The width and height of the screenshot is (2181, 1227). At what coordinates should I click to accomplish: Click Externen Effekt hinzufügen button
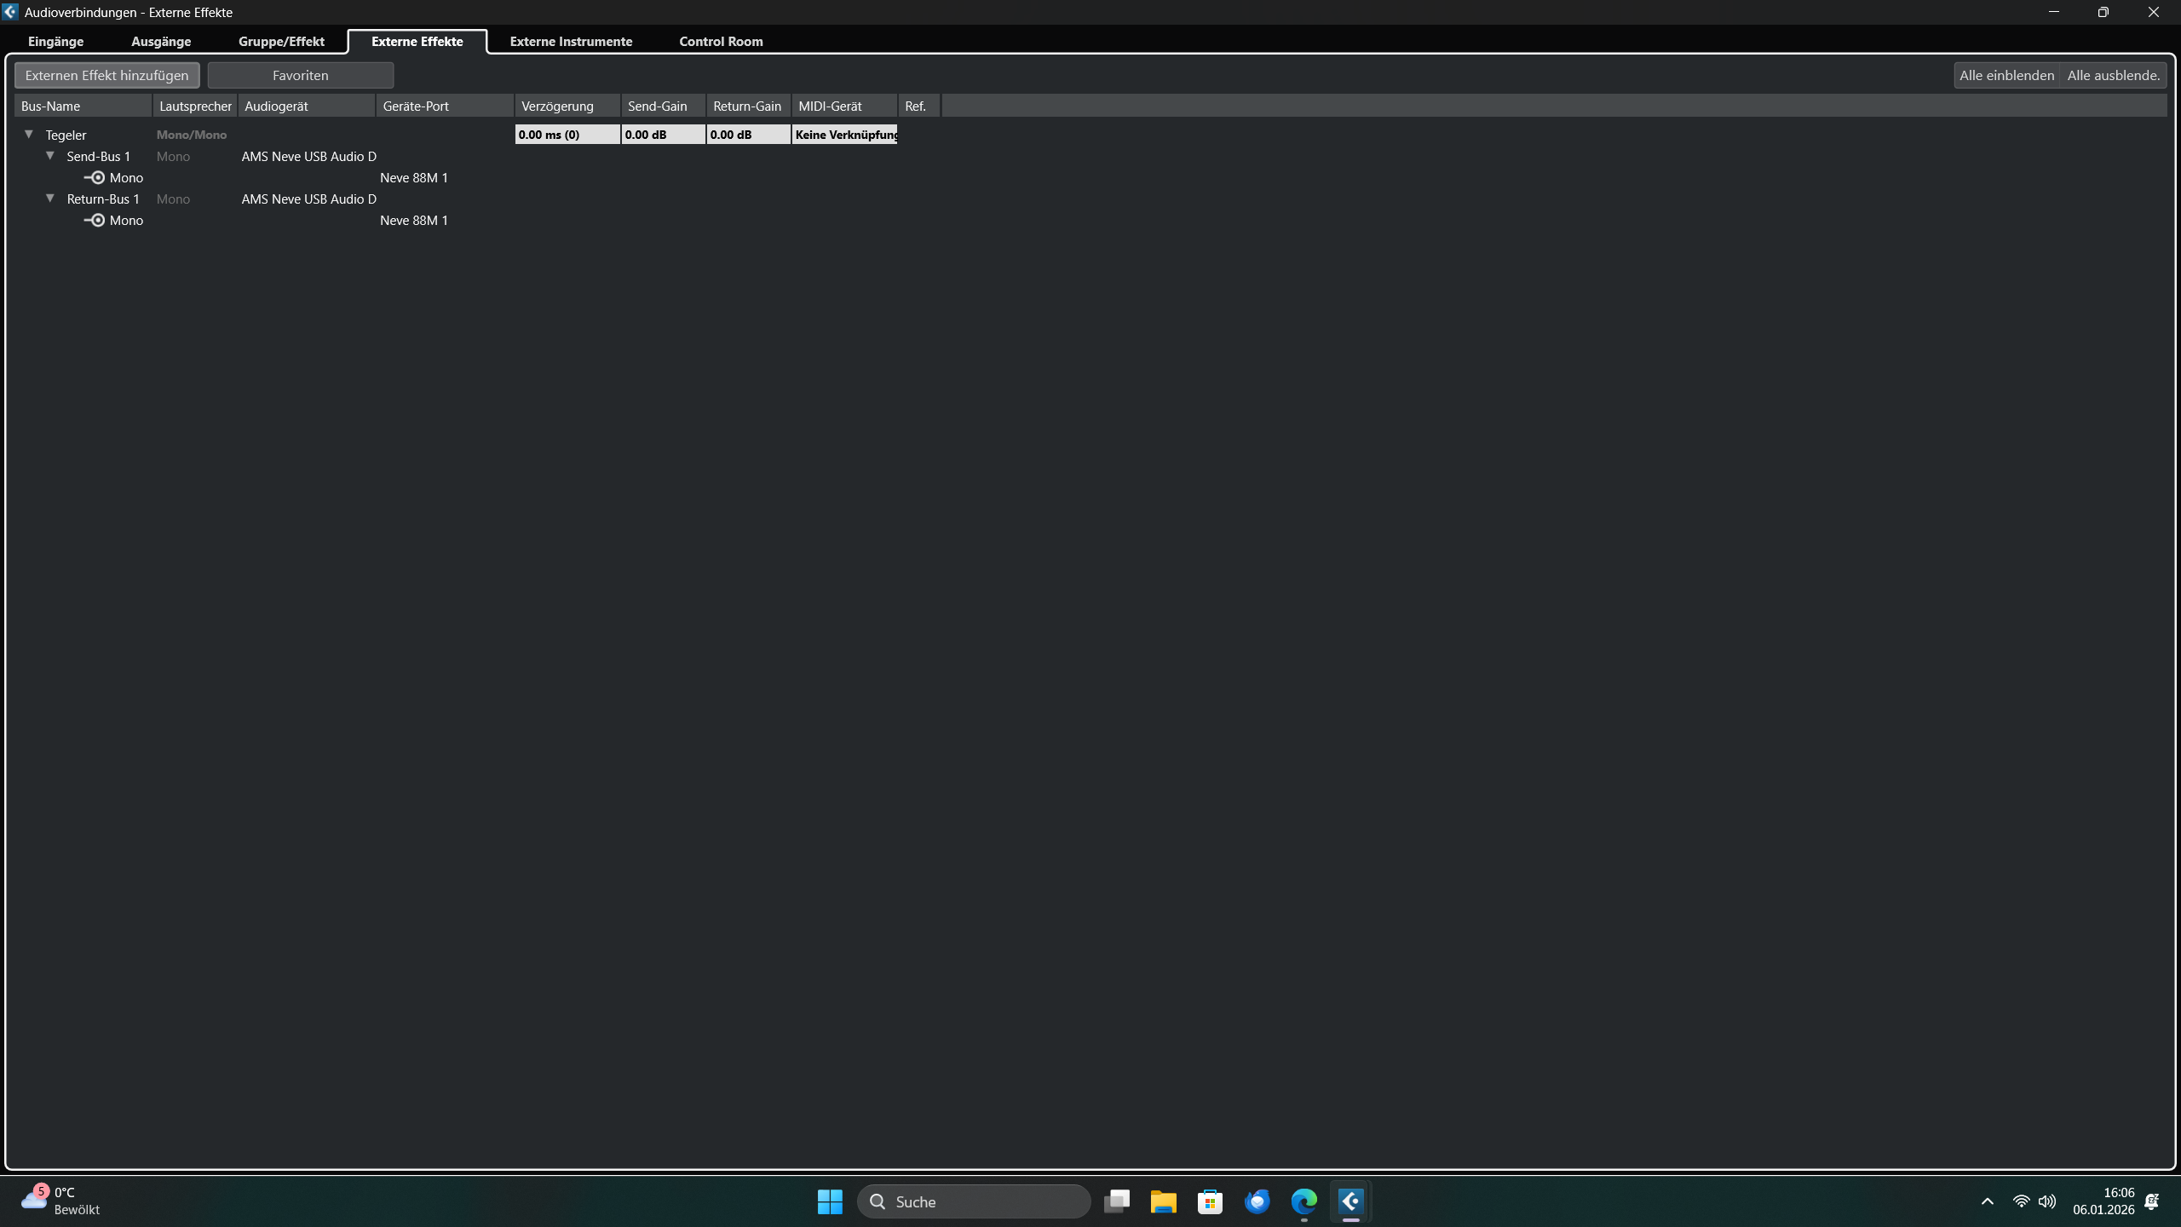coord(106,75)
